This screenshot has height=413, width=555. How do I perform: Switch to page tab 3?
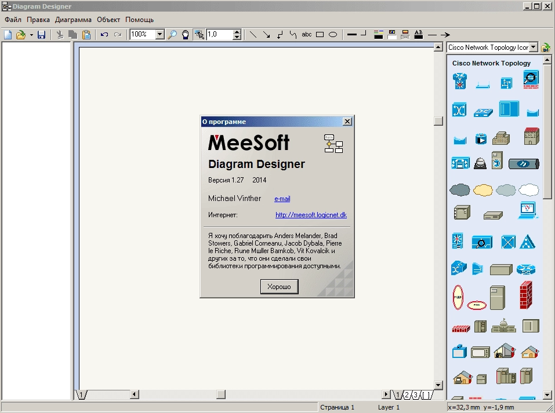(415, 395)
